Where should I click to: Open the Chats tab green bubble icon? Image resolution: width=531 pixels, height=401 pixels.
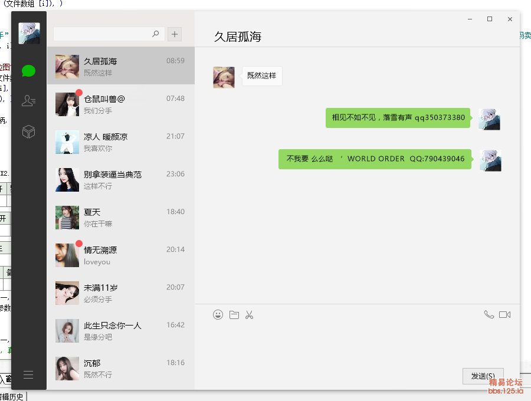pyautogui.click(x=28, y=71)
